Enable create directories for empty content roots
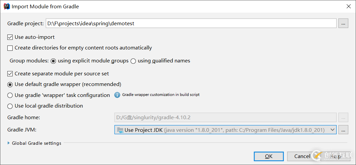The width and height of the screenshot is (356, 165). 10,48
